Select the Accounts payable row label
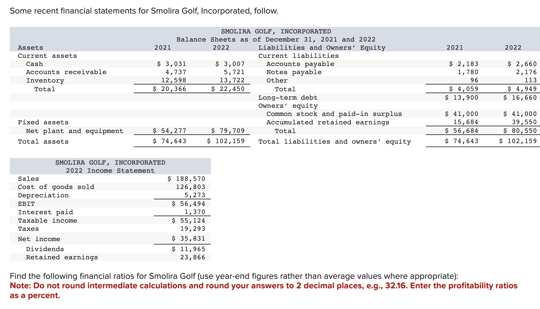The image size is (540, 309). pyautogui.click(x=300, y=64)
